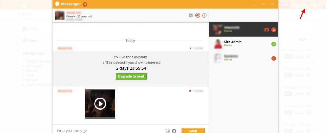The height and width of the screenshot is (133, 327).
Task: Click the You've got a message text
Action: tap(131, 57)
